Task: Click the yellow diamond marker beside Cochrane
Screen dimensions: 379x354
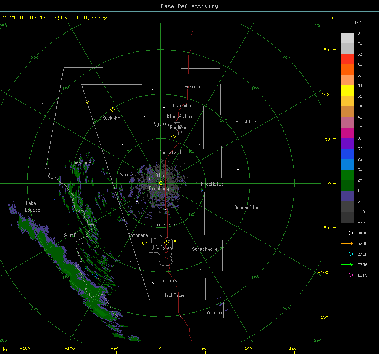Action: pyautogui.click(x=144, y=243)
